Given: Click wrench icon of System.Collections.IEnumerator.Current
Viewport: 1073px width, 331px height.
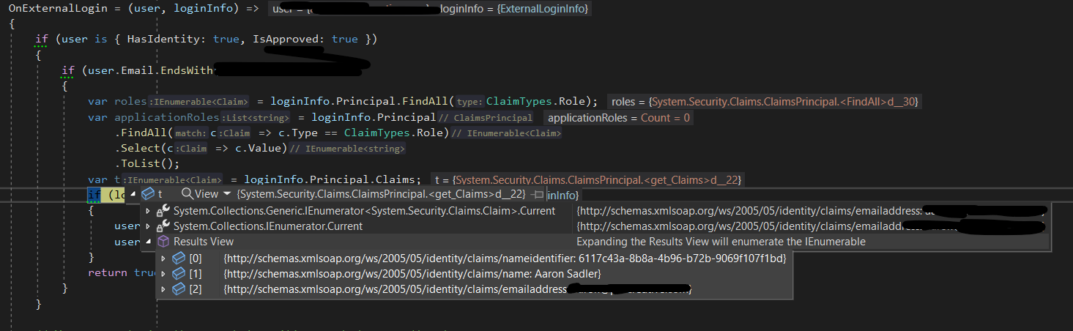Looking at the screenshot, I should (x=163, y=226).
